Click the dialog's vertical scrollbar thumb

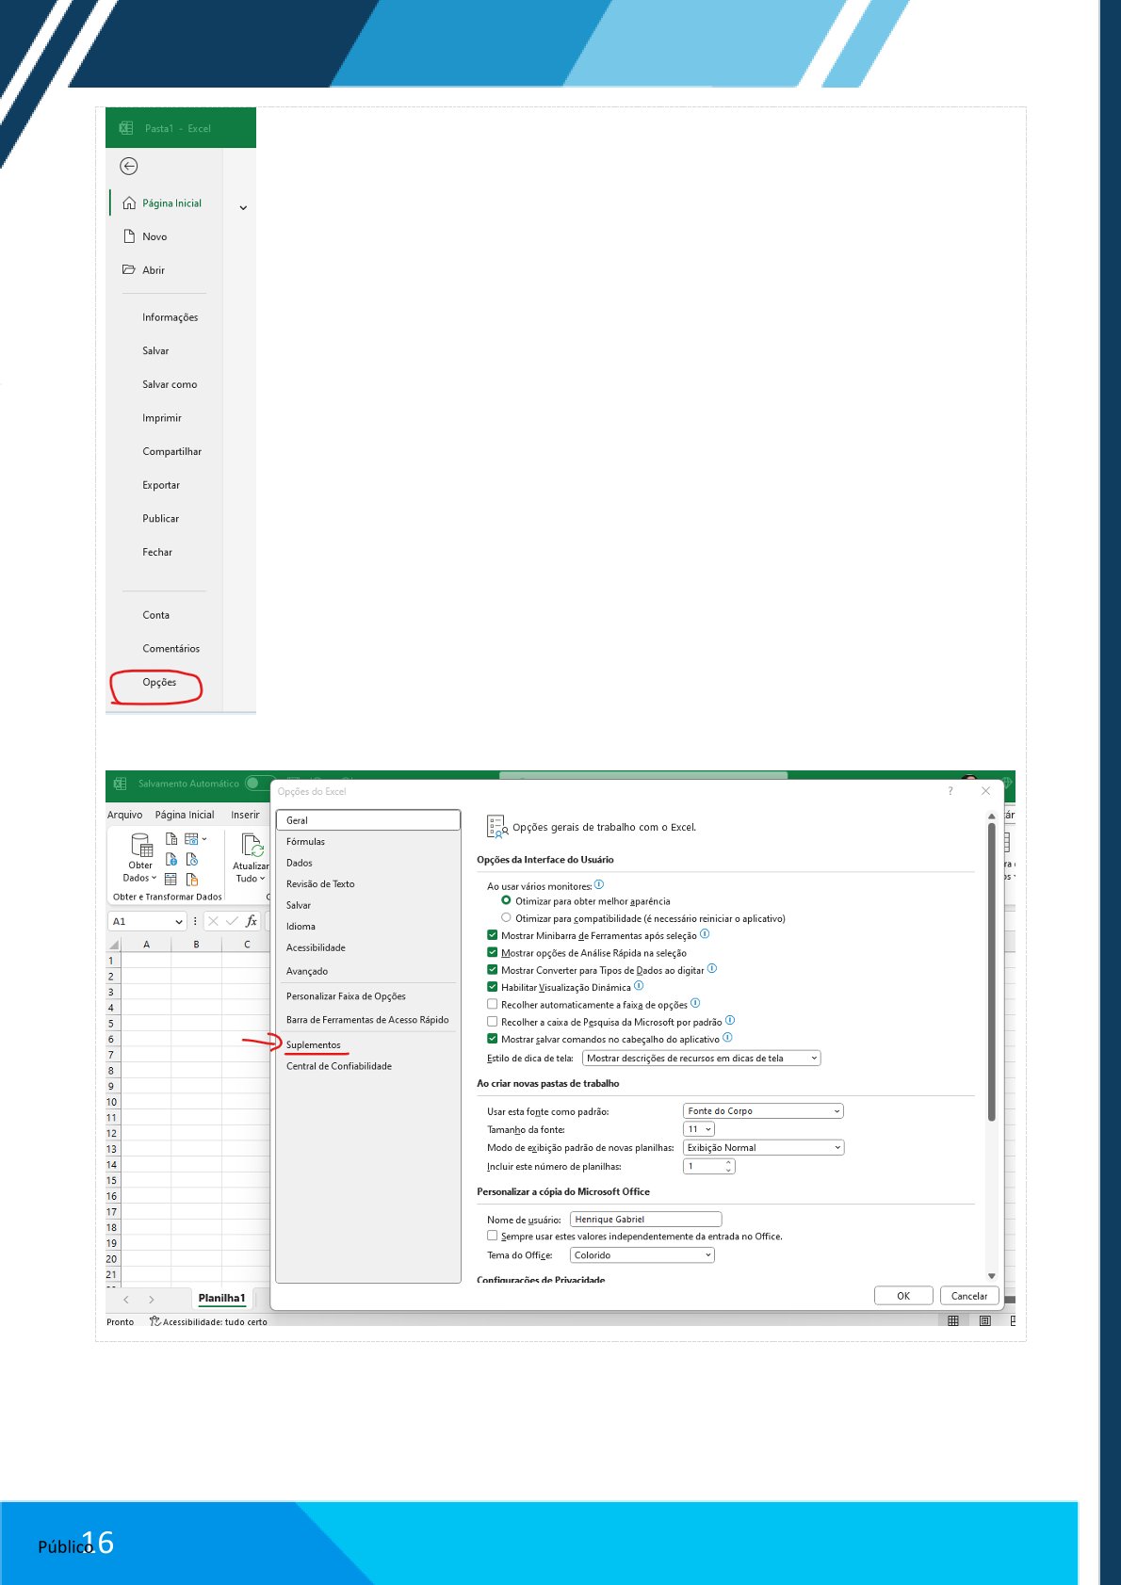coord(991,970)
